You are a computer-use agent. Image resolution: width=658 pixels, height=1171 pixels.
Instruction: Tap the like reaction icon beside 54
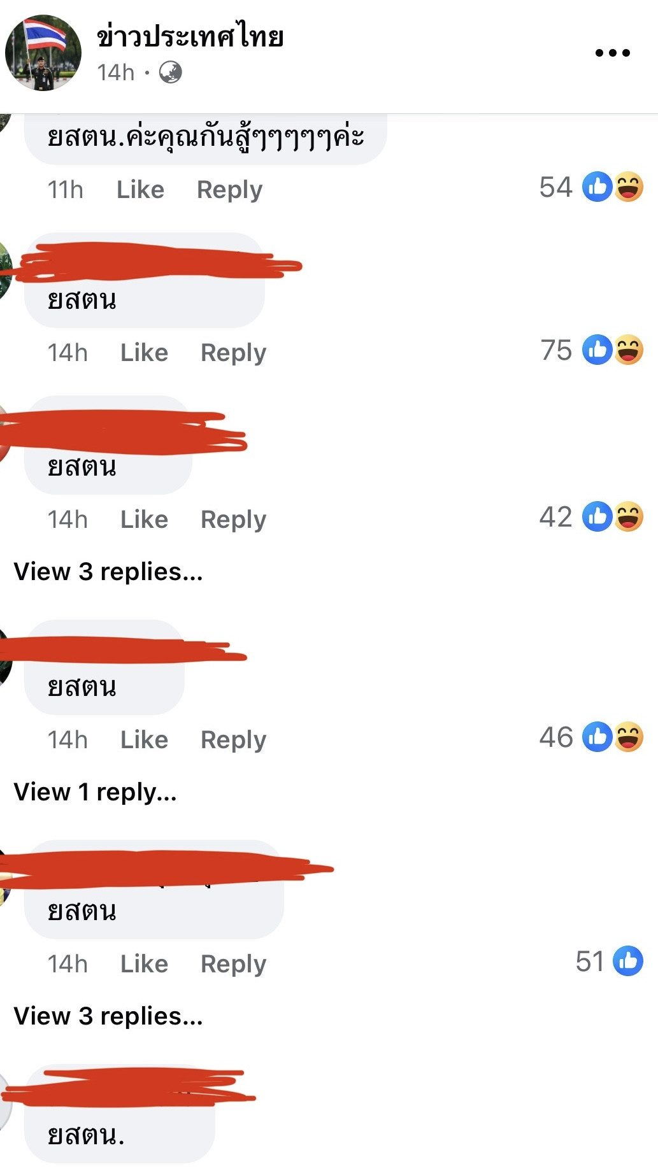coord(597,187)
